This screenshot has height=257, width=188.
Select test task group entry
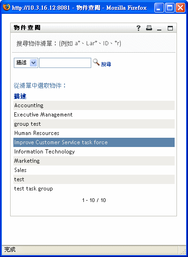tap(94, 189)
